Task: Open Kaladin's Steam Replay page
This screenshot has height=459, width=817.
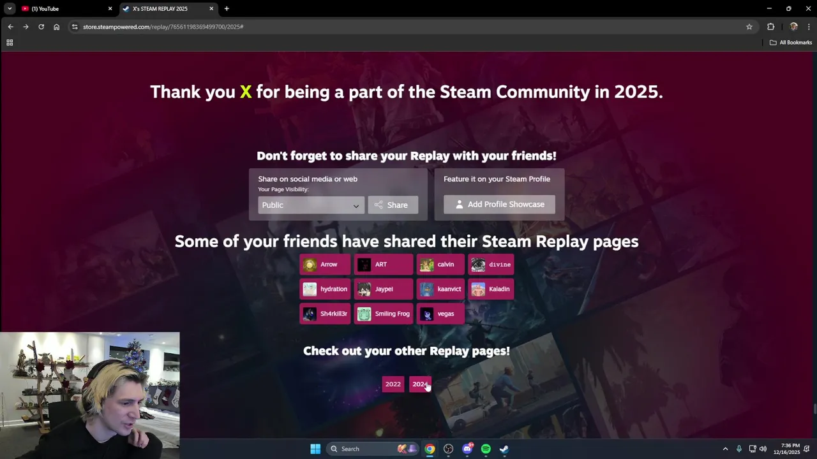Action: pyautogui.click(x=491, y=289)
